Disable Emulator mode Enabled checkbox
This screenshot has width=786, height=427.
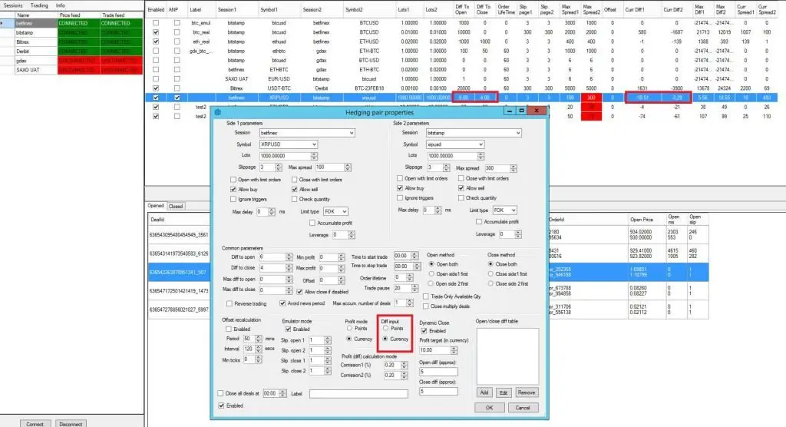288,329
